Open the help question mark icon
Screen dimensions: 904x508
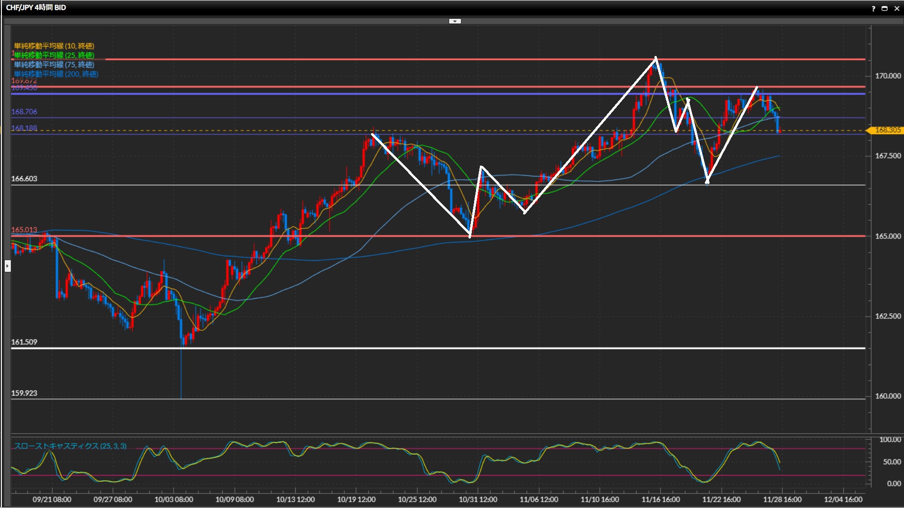coord(873,8)
